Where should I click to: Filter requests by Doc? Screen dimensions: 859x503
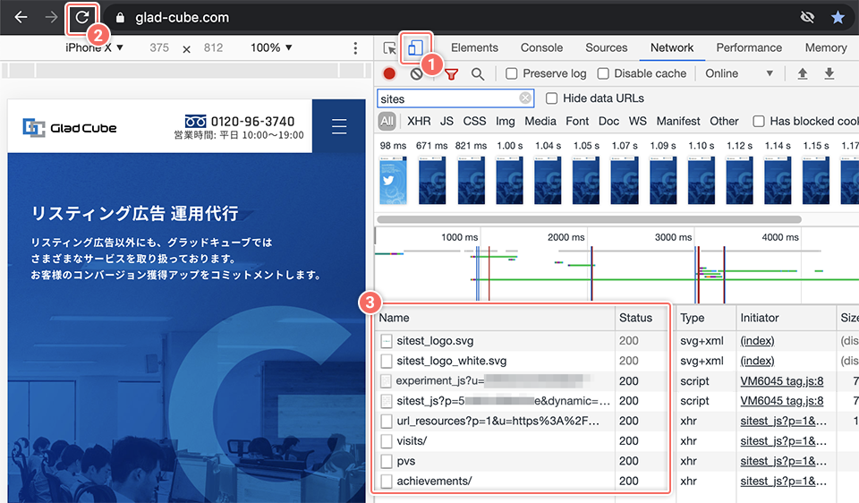coord(608,121)
